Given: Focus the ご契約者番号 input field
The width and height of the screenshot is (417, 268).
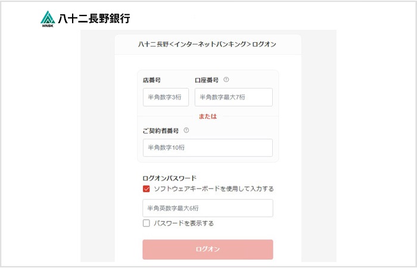Looking at the screenshot, I should (x=207, y=148).
